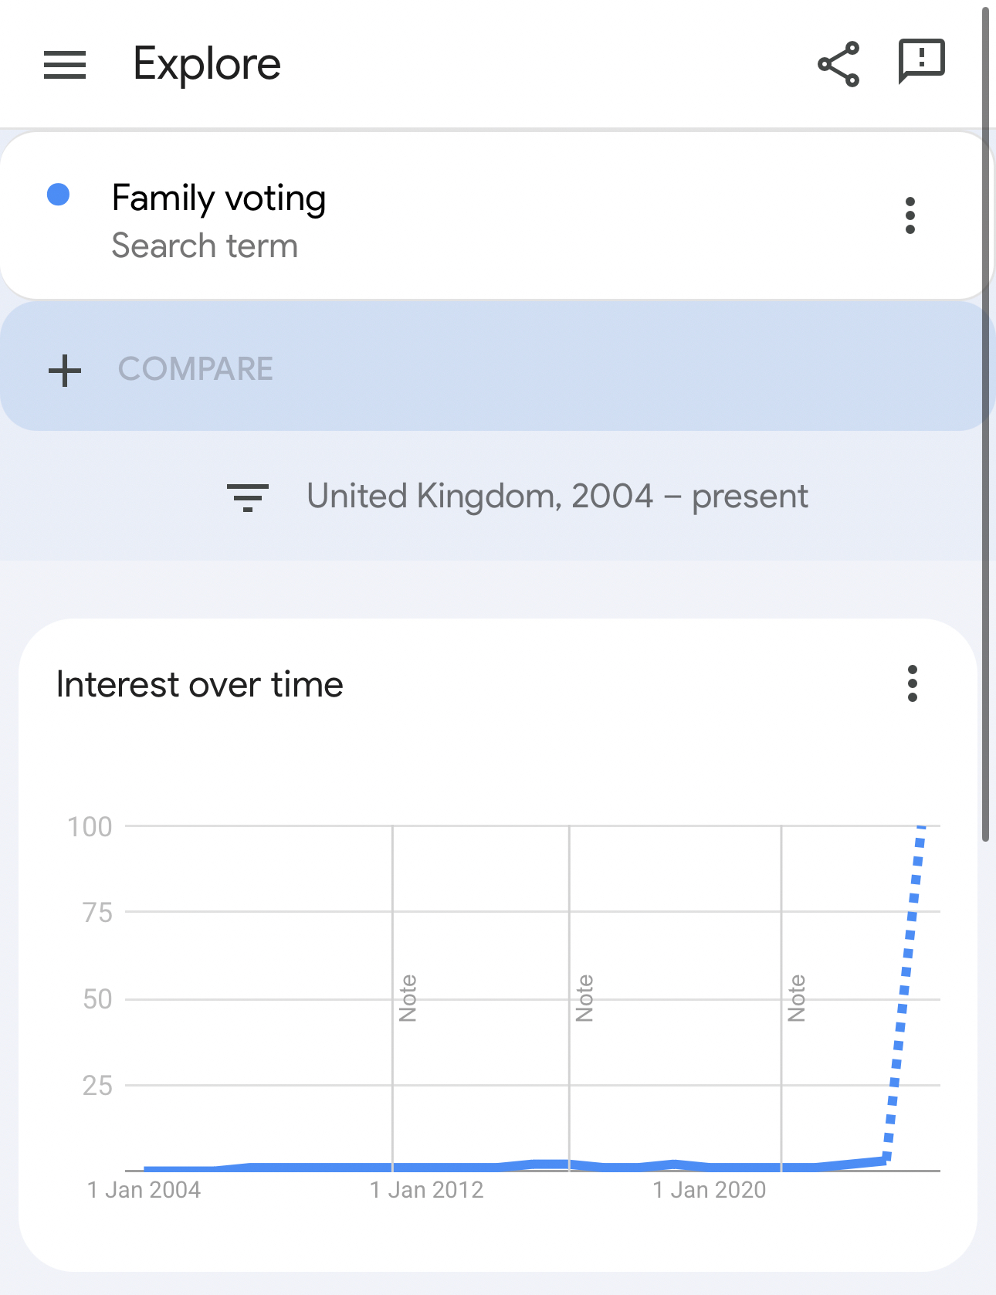Open Interest over time options menu
This screenshot has height=1295, width=996.
coord(913,683)
